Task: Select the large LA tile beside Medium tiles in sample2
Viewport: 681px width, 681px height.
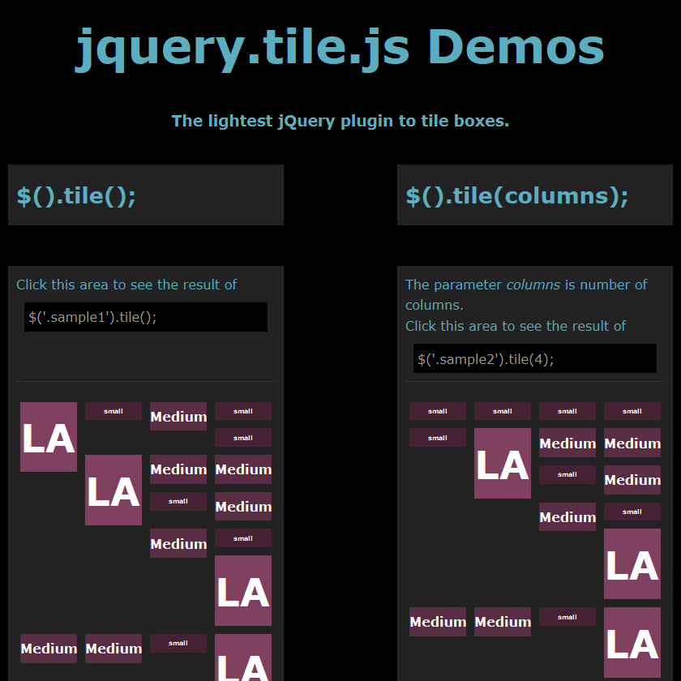Action: point(503,464)
